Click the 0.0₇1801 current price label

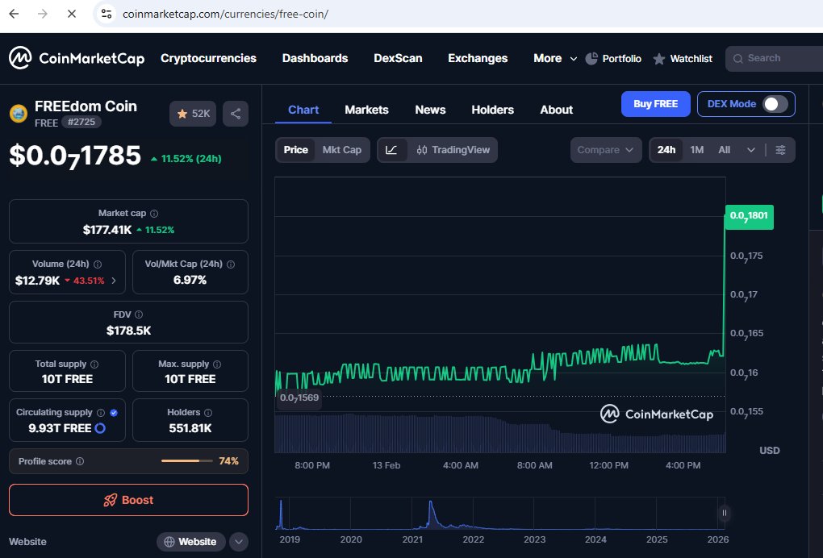pos(749,217)
